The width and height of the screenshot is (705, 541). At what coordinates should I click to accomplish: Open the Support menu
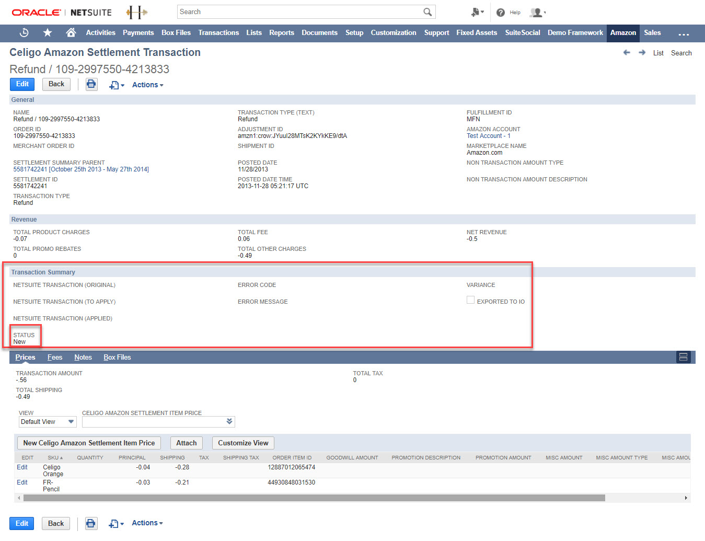tap(436, 33)
